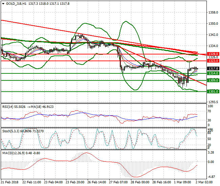
Task: Click the MACD 3.28 scale value
Action: tap(211, 153)
